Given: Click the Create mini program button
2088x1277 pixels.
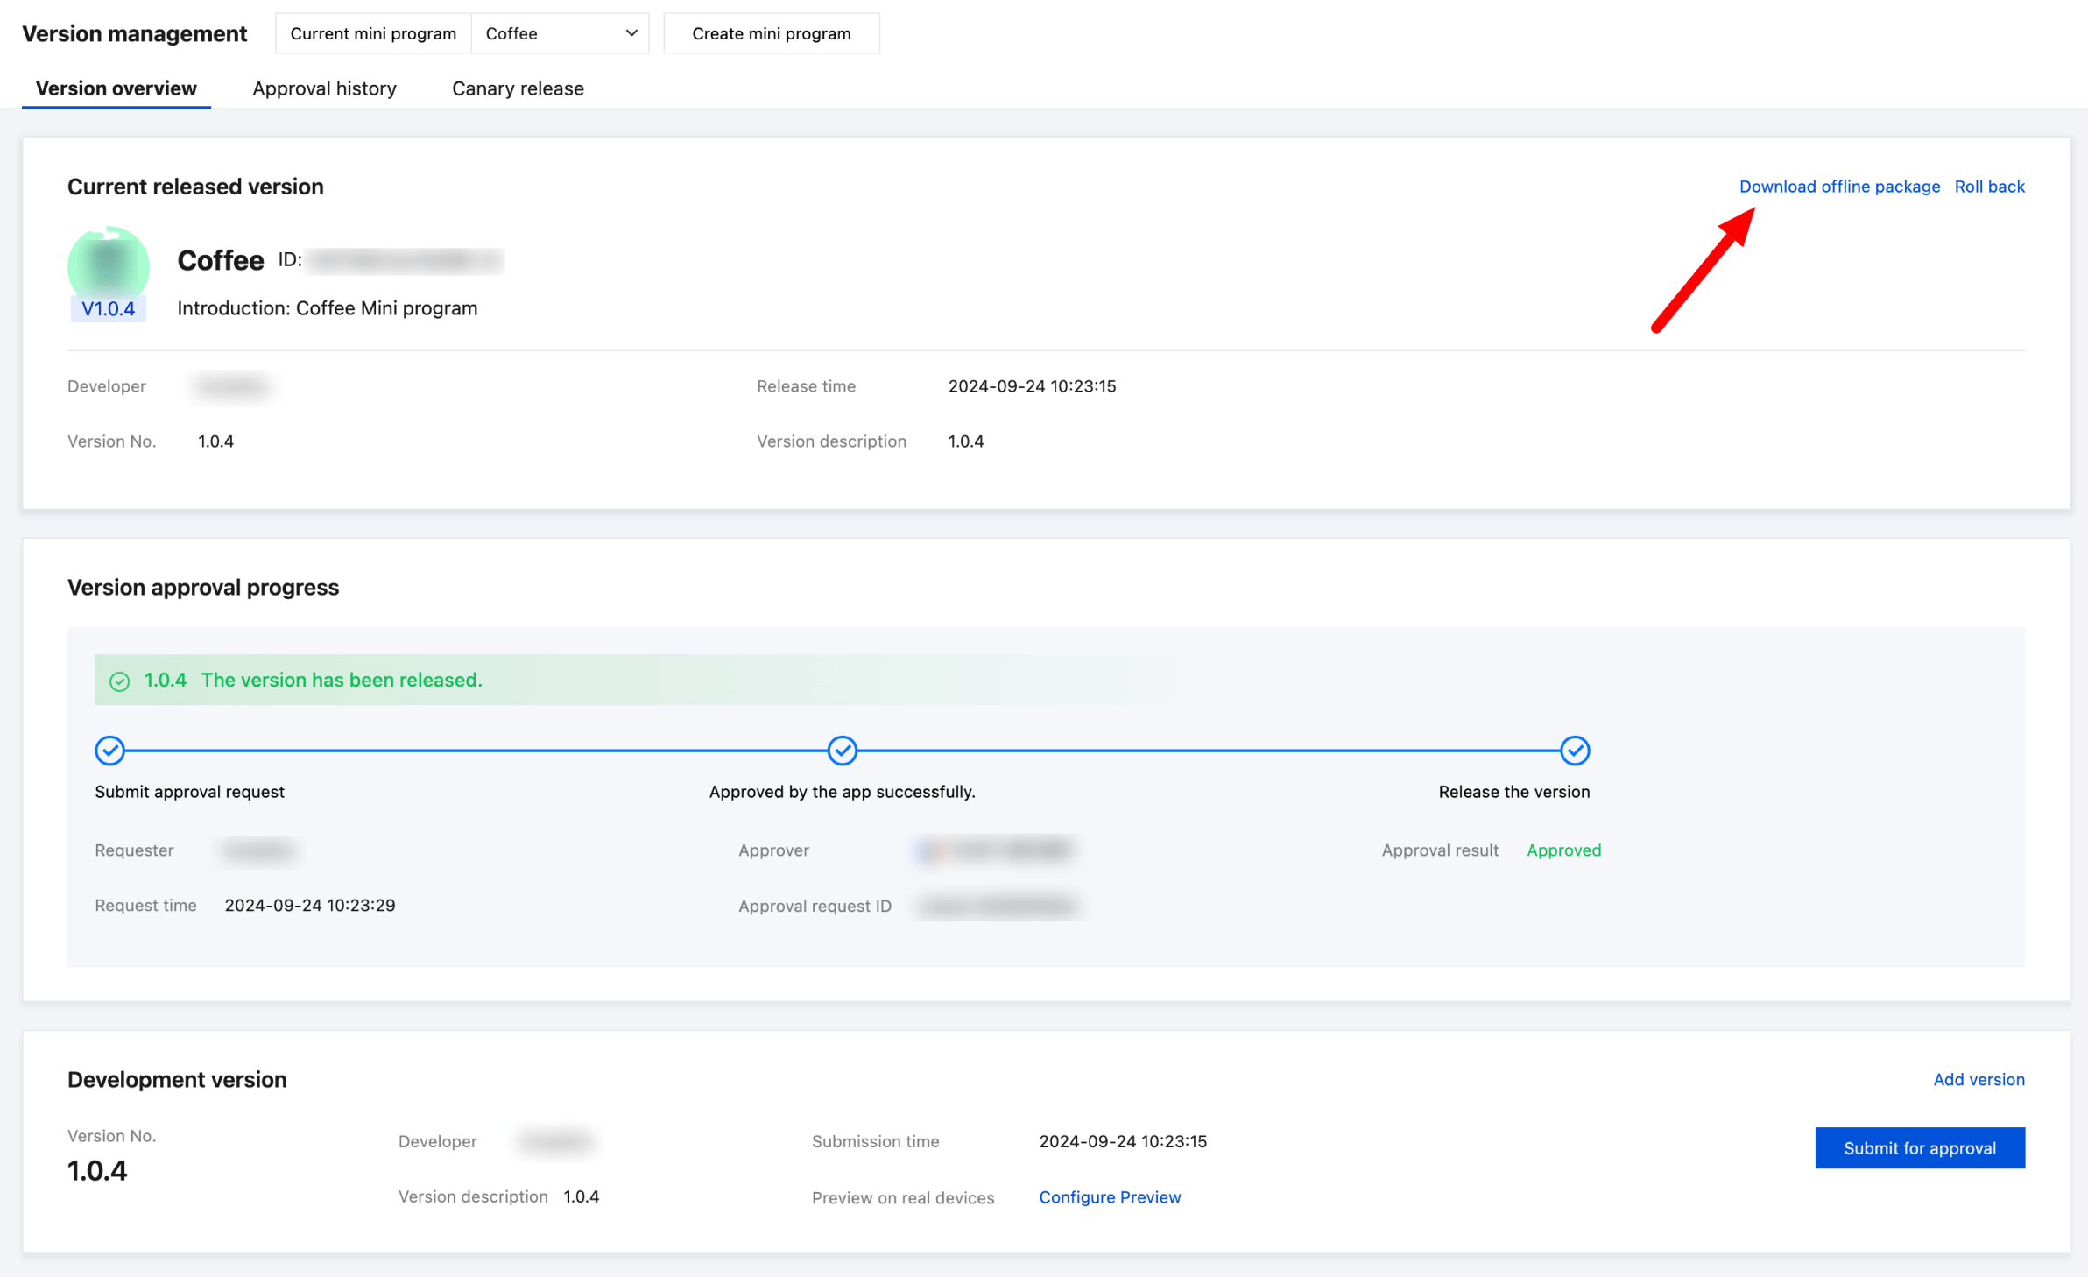Looking at the screenshot, I should [771, 33].
